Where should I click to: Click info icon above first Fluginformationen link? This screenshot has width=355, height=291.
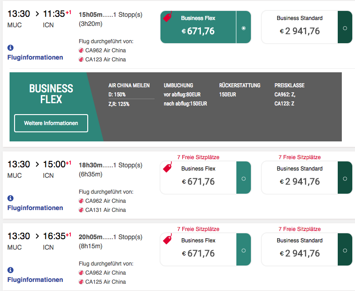tap(10, 48)
